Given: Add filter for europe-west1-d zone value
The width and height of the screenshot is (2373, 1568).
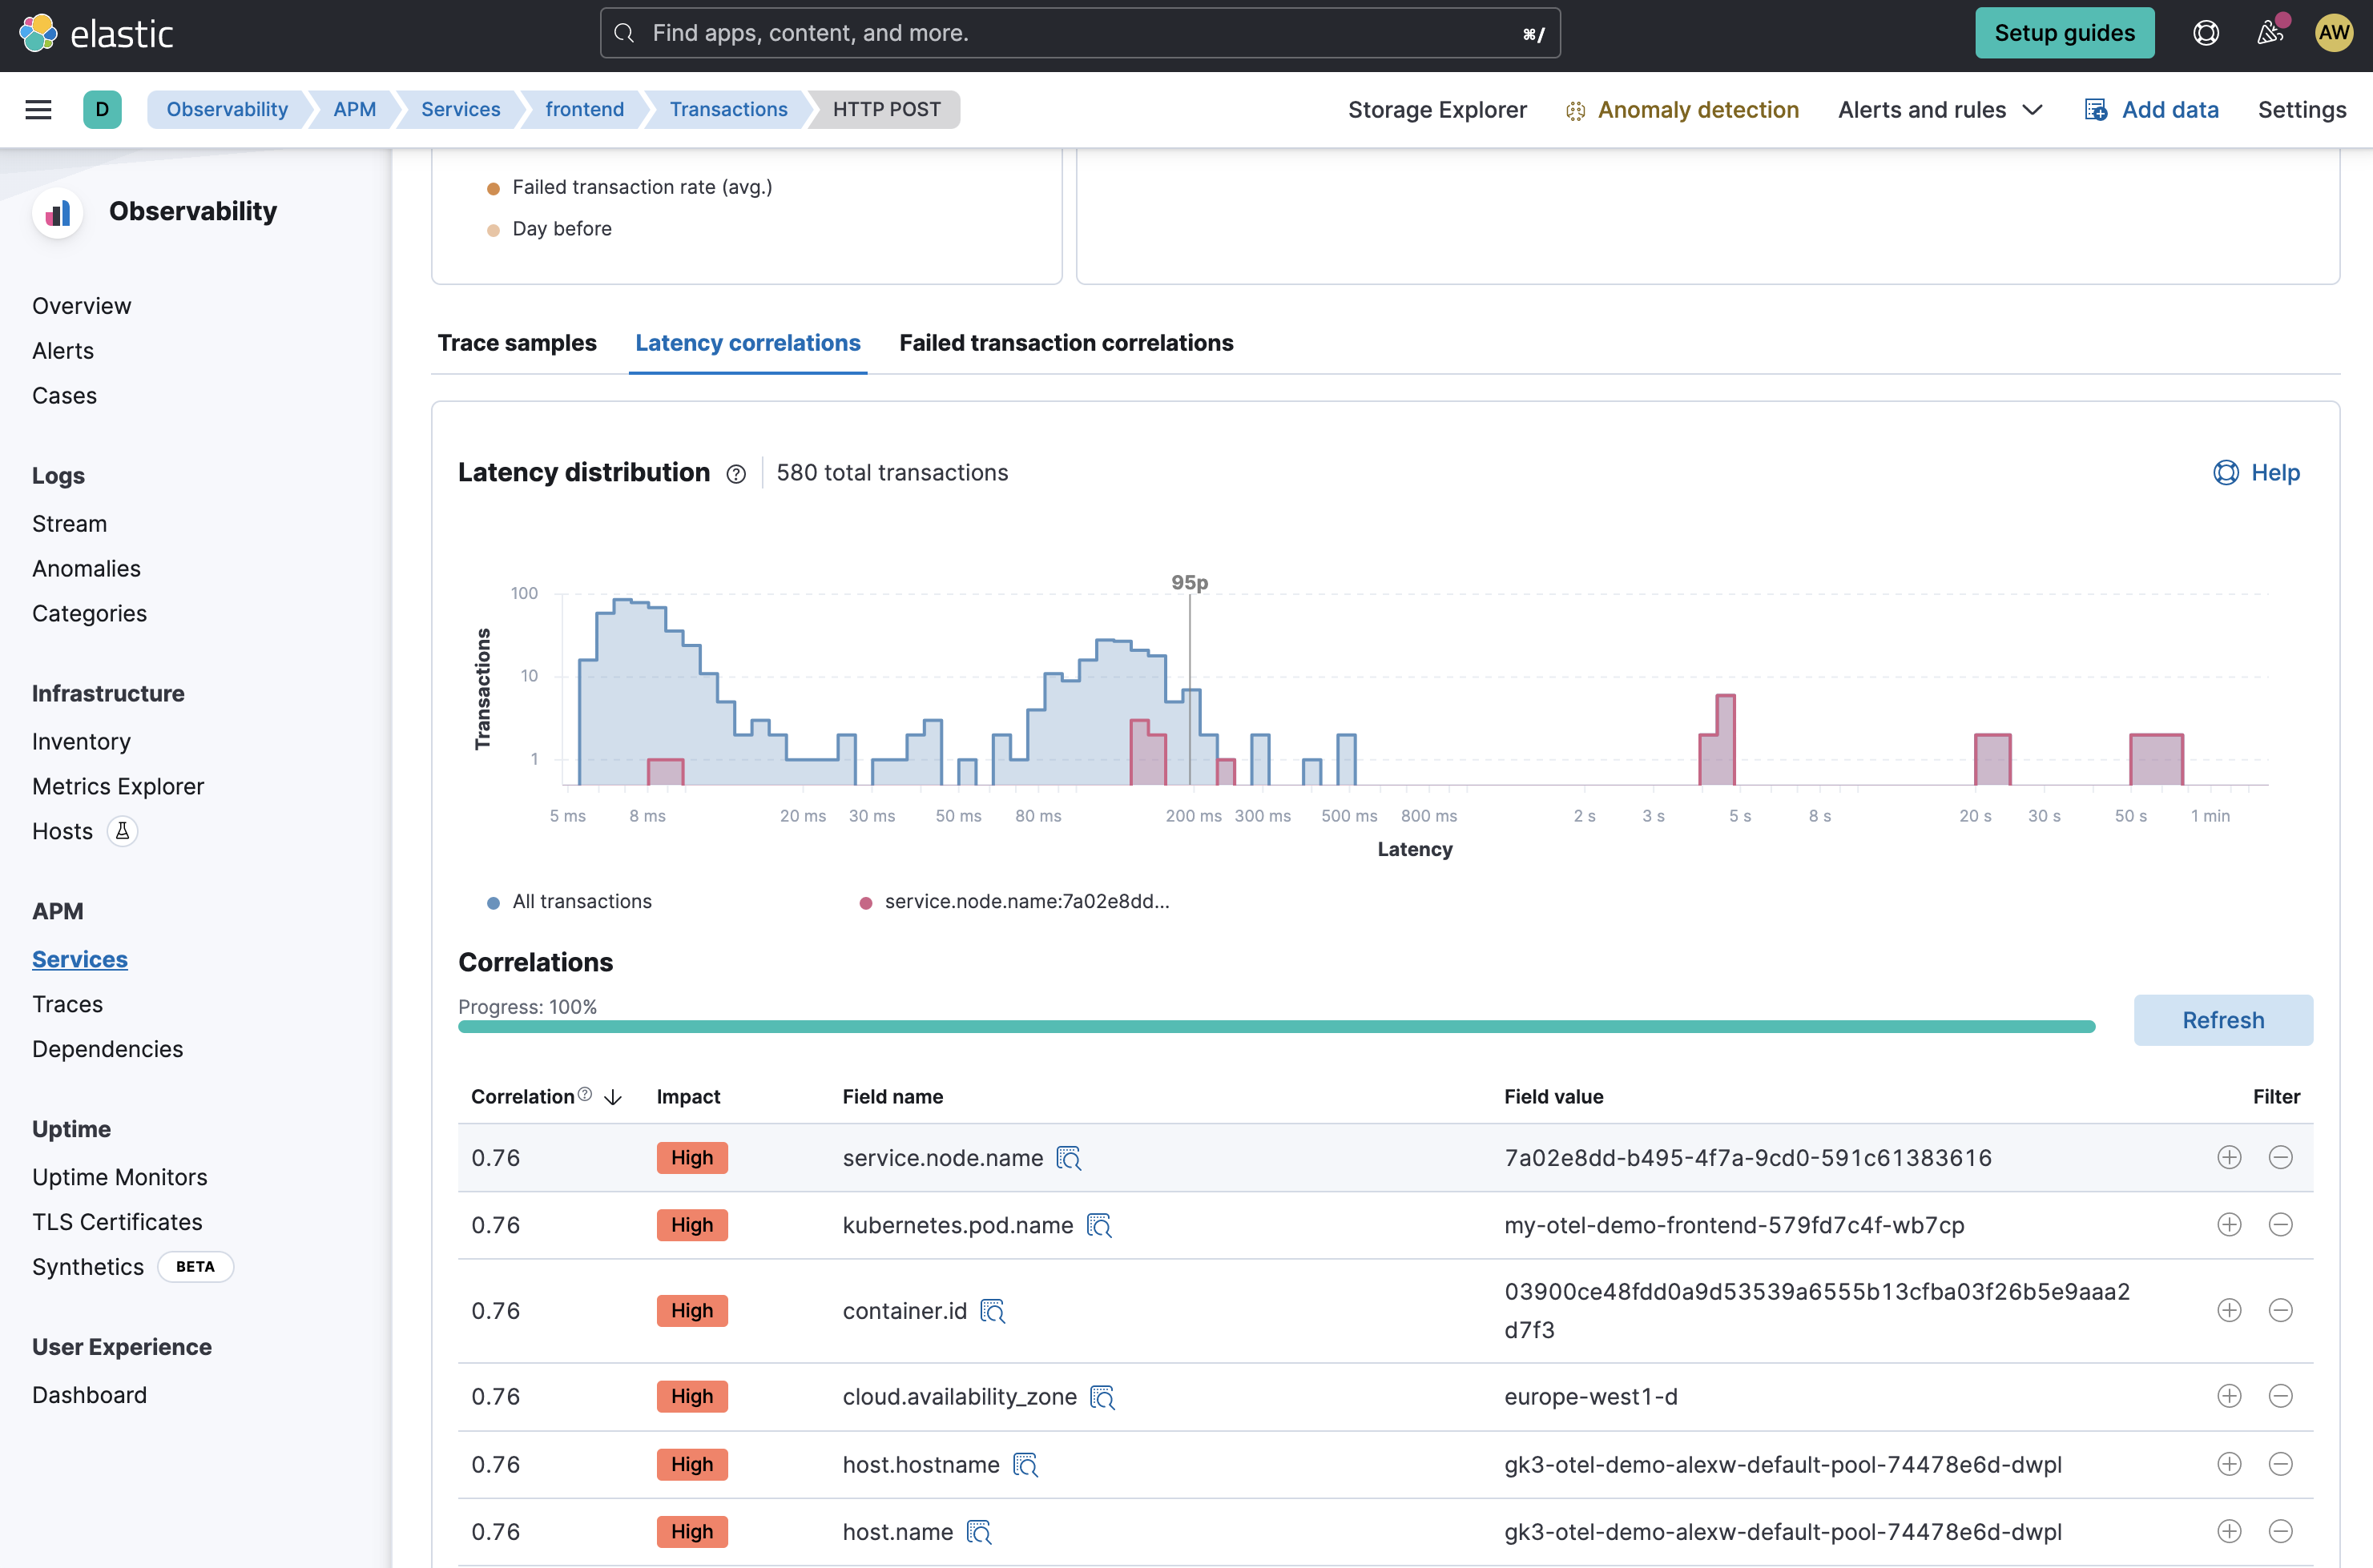Looking at the screenshot, I should point(2229,1396).
